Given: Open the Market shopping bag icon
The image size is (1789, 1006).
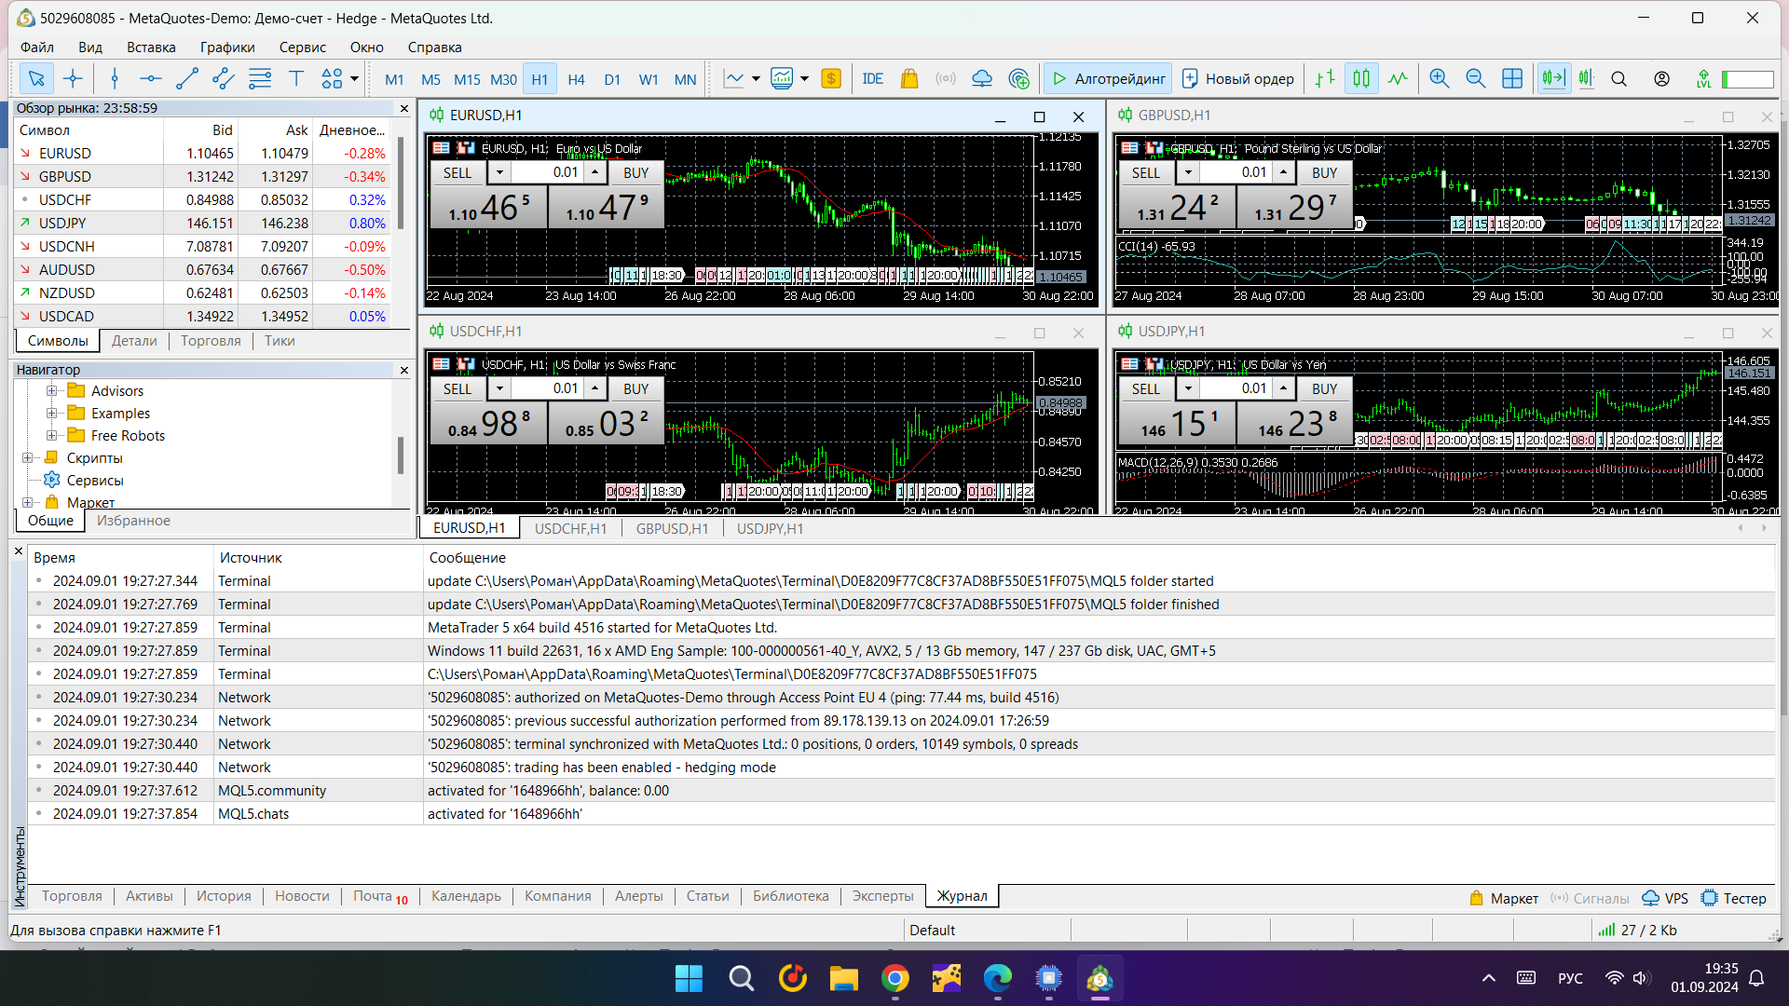Looking at the screenshot, I should click(x=909, y=79).
